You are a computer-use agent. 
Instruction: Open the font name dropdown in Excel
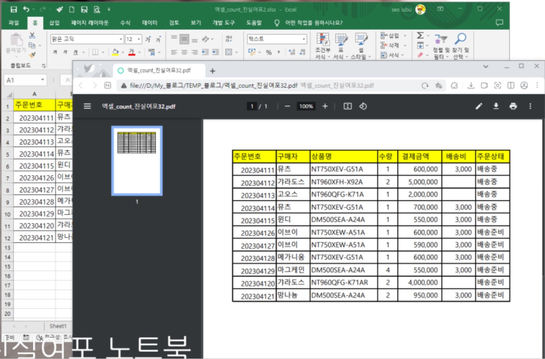click(121, 39)
